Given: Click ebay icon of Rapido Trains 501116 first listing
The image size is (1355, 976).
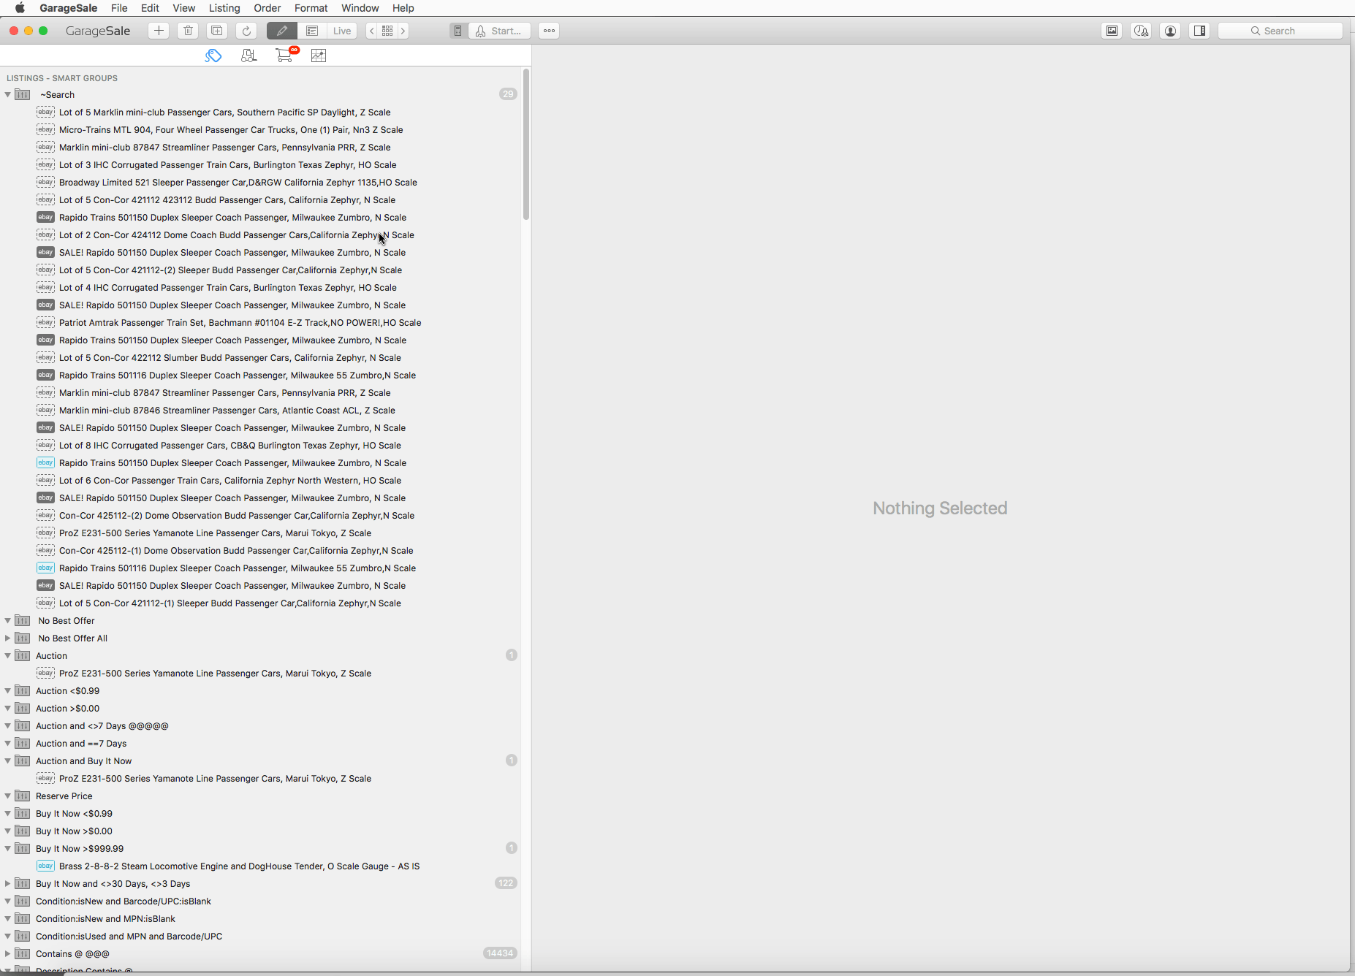Looking at the screenshot, I should 45,375.
